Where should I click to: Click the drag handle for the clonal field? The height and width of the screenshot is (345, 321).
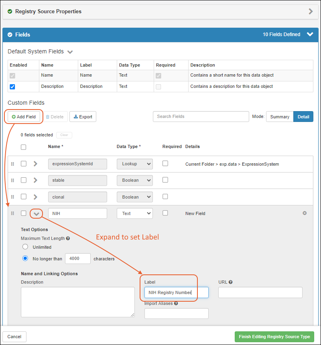pos(12,197)
